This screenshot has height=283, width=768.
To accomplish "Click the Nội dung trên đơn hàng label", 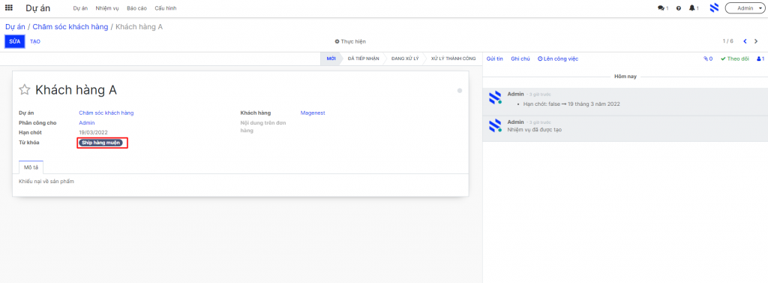I will click(263, 127).
